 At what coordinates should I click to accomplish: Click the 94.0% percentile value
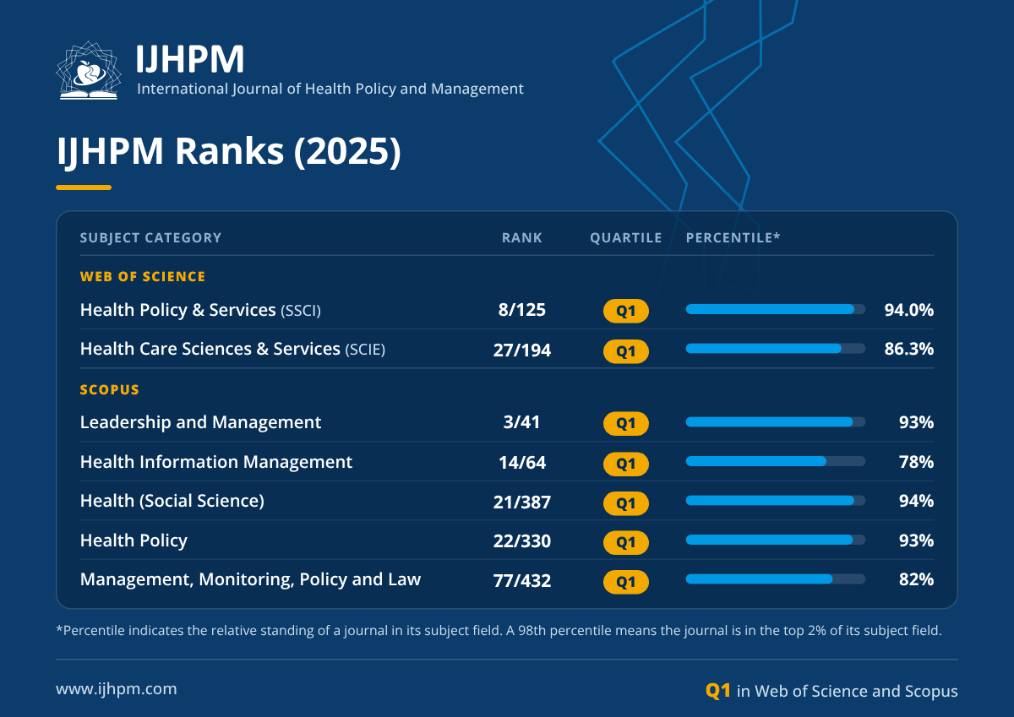point(909,310)
